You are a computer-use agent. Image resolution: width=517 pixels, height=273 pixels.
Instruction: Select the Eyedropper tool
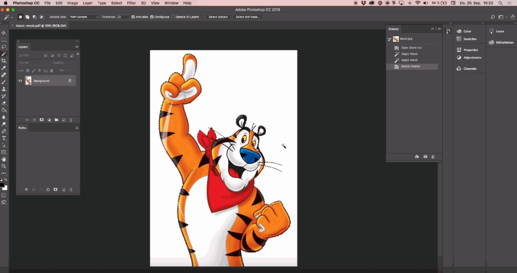(x=4, y=68)
